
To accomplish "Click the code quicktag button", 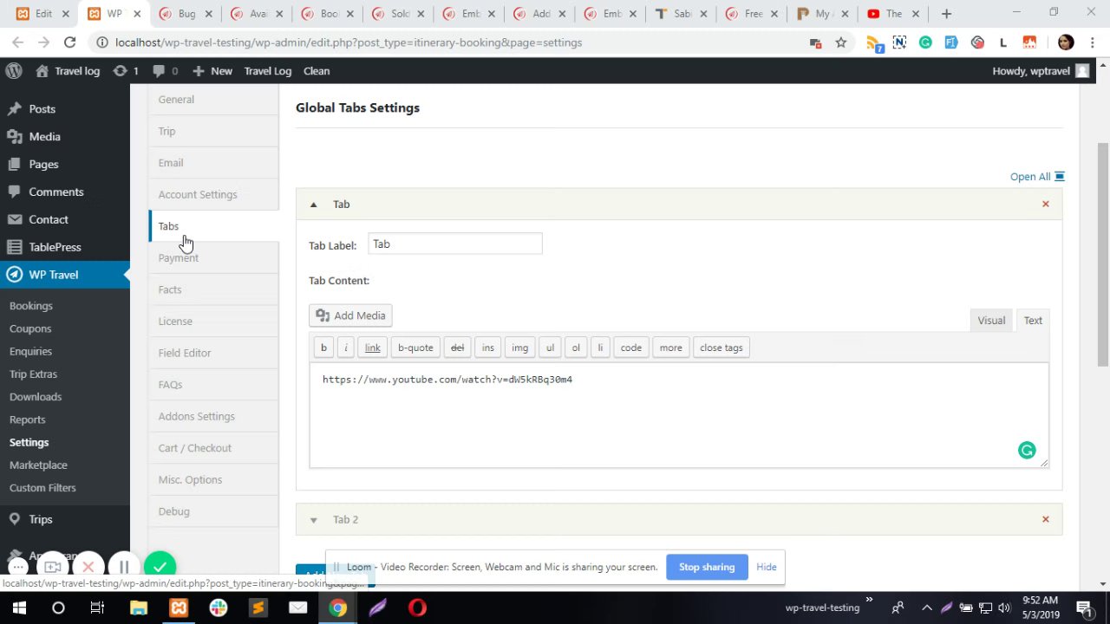I will 630,348.
